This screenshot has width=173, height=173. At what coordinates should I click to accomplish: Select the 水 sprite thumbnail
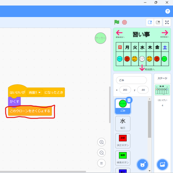[x=123, y=123]
